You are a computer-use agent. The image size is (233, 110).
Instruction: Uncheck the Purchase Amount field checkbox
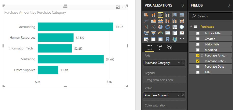(x=198, y=56)
